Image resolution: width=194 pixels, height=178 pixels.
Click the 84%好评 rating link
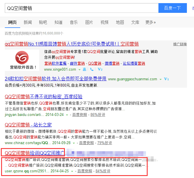click(103, 171)
